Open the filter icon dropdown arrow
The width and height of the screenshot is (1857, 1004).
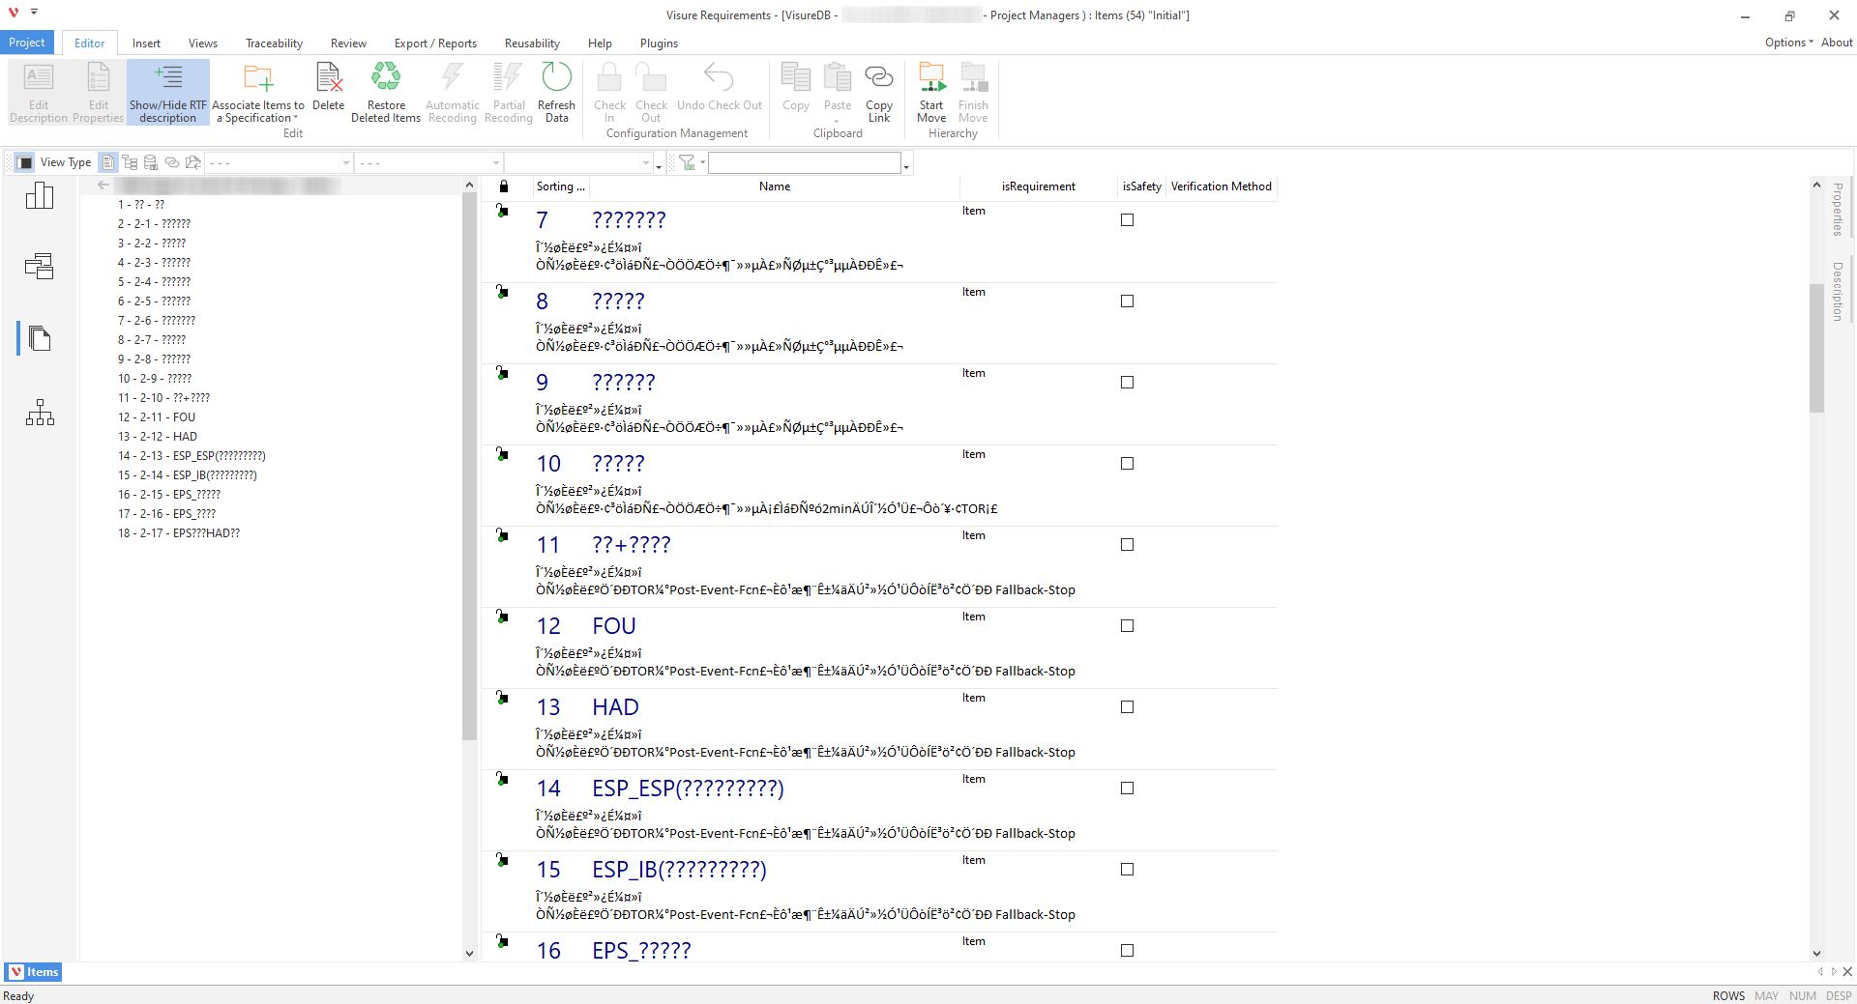(703, 162)
